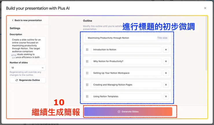This screenshot has width=214, height=125.
Task: Click Generate Slides button
Action: [128, 111]
